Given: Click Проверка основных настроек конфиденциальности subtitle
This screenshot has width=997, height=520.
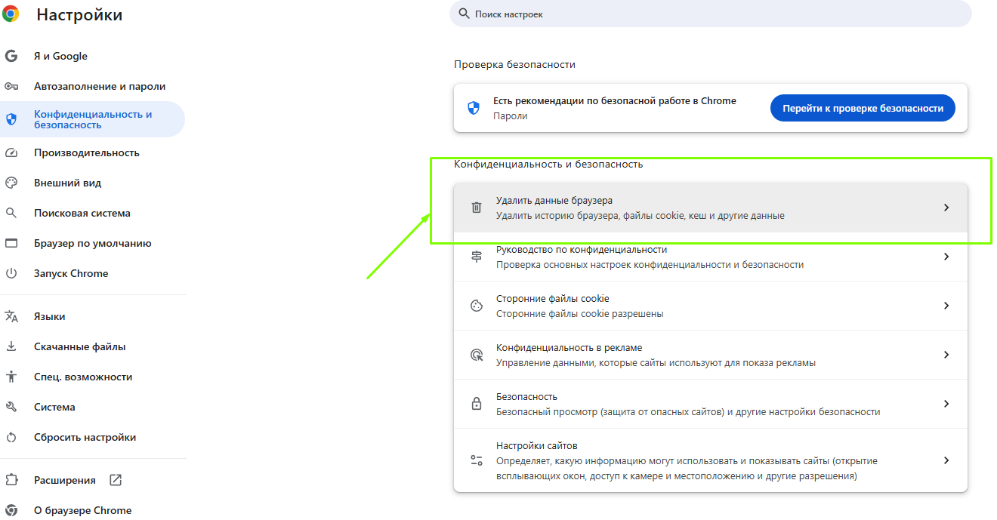Looking at the screenshot, I should click(650, 264).
